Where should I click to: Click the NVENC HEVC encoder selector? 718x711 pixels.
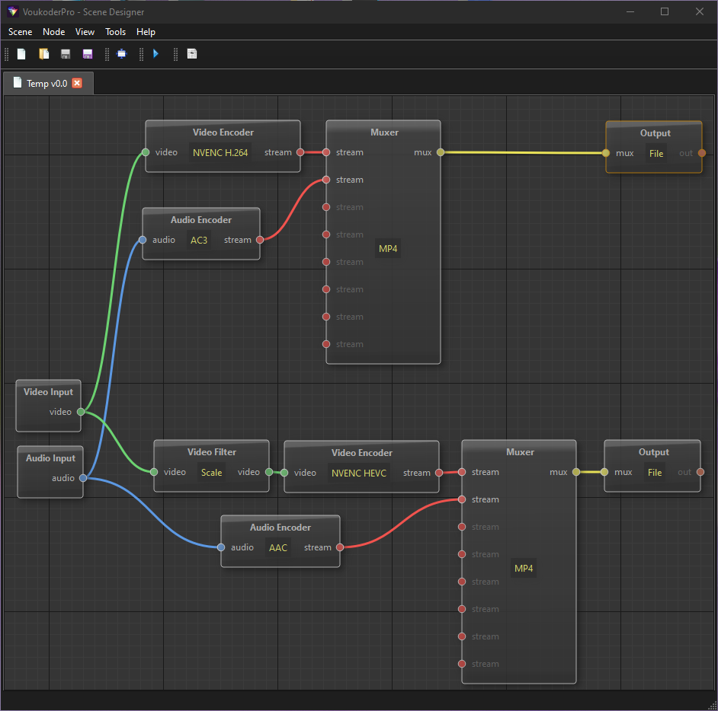pos(359,473)
